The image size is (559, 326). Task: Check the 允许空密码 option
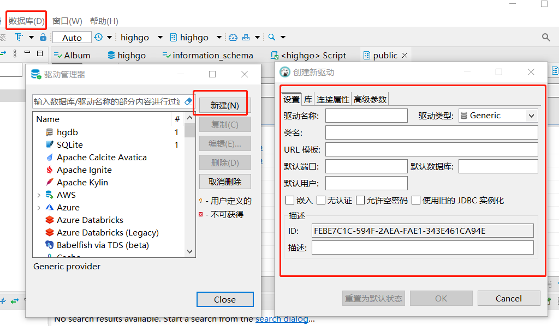tap(360, 201)
